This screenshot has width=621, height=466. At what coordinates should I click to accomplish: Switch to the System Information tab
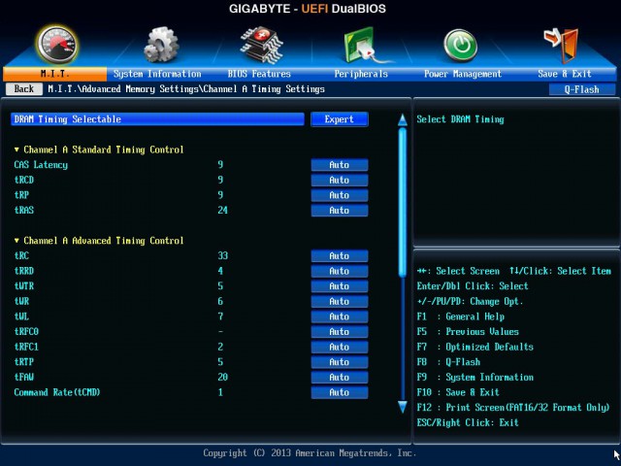point(157,74)
